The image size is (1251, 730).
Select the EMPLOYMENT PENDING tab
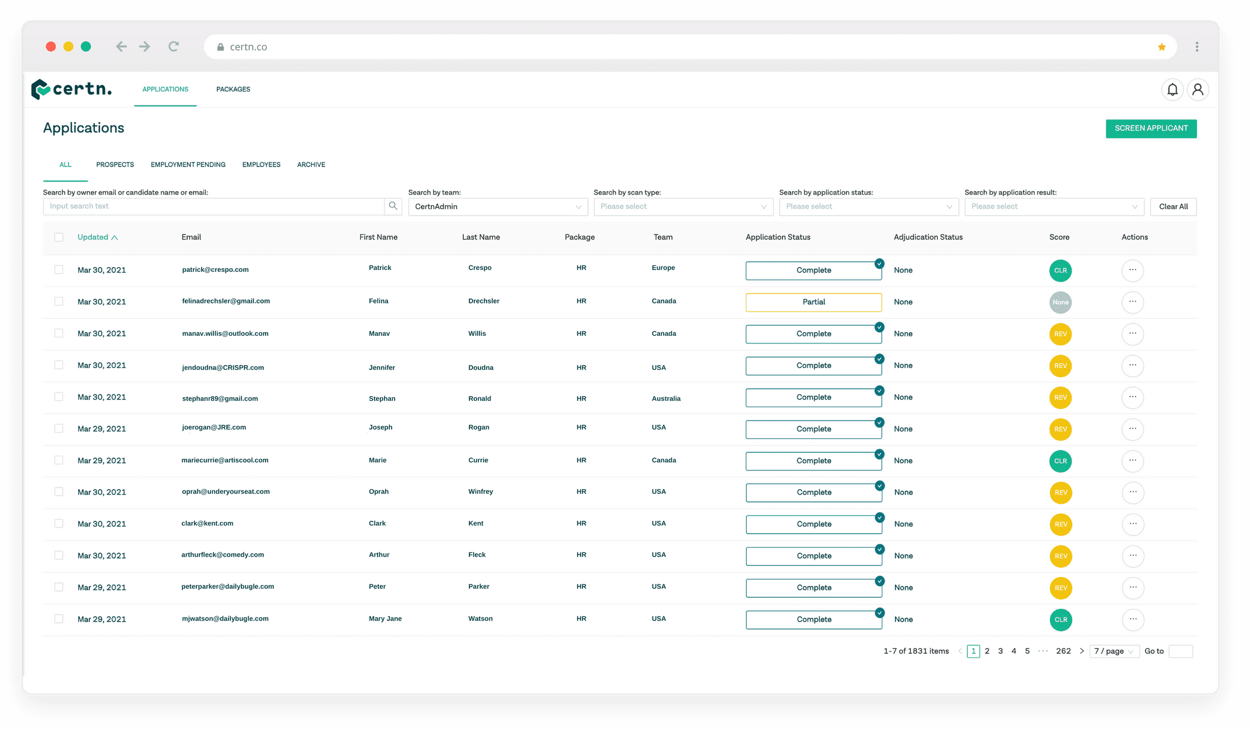point(188,165)
